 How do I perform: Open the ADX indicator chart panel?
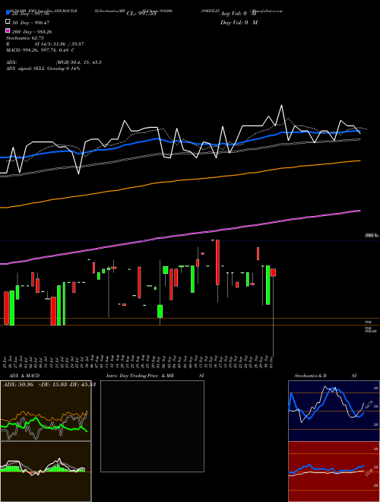[46, 411]
